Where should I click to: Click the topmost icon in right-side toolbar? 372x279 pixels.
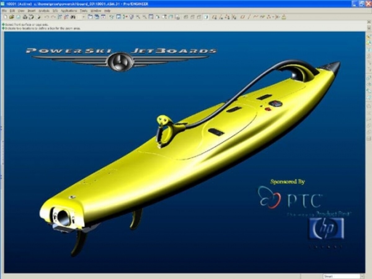pyautogui.click(x=369, y=37)
